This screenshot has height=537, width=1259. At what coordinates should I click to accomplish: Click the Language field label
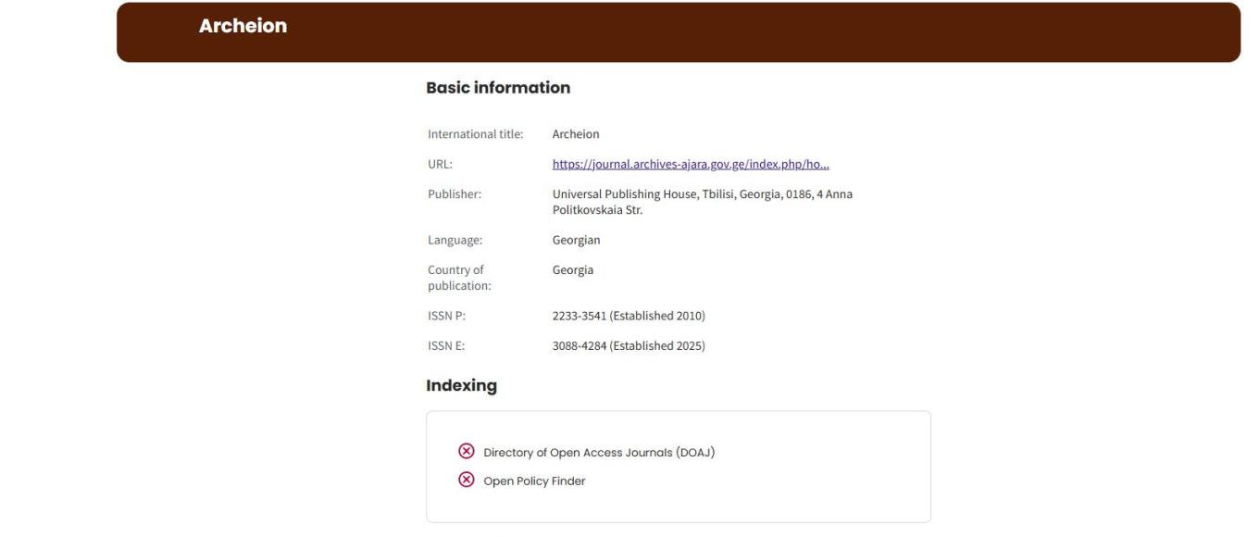click(455, 240)
